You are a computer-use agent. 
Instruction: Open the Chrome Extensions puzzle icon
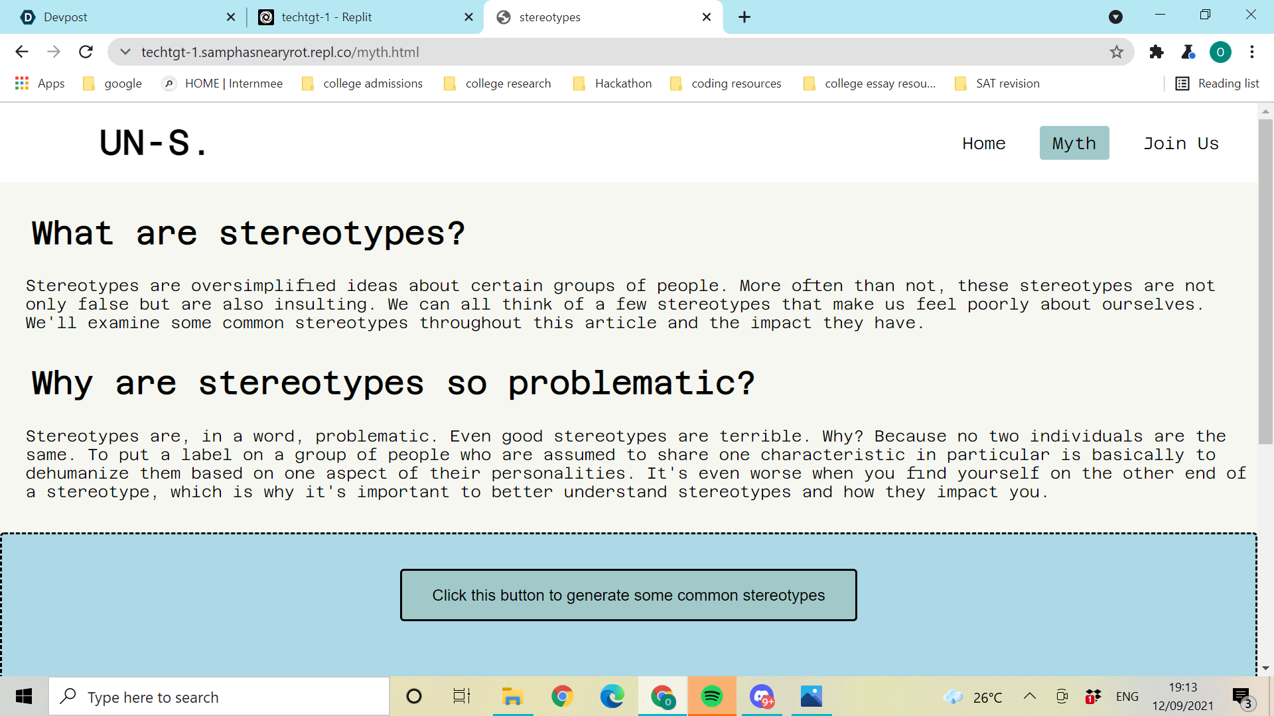point(1157,52)
